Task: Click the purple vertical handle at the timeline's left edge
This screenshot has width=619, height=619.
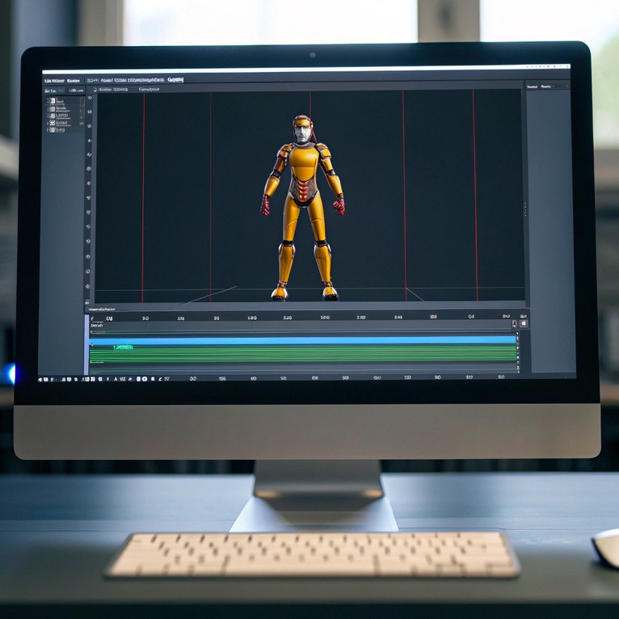Action: click(86, 344)
